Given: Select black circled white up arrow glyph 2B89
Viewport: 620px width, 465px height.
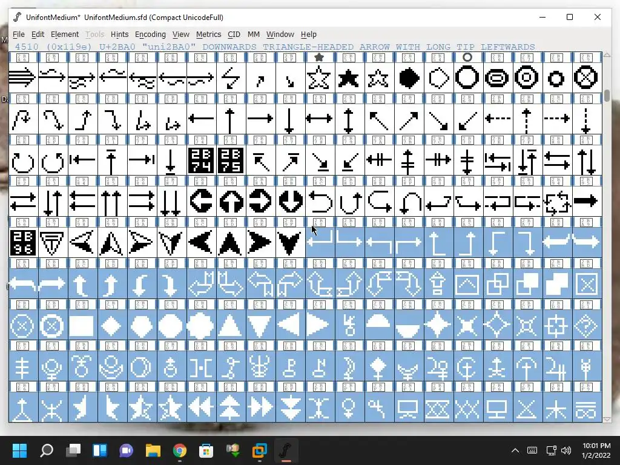Looking at the screenshot, I should click(231, 201).
